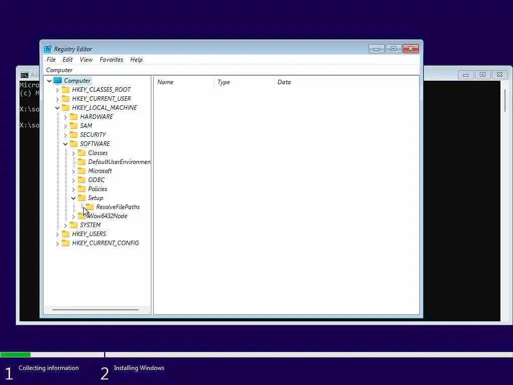Collapse the Setup key chevron

[73, 198]
